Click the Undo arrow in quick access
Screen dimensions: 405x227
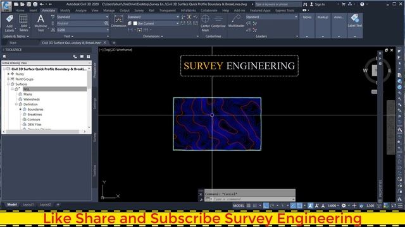pyautogui.click(x=42, y=4)
